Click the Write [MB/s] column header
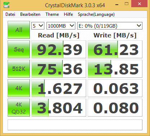This screenshot has height=136, width=150. (115, 35)
